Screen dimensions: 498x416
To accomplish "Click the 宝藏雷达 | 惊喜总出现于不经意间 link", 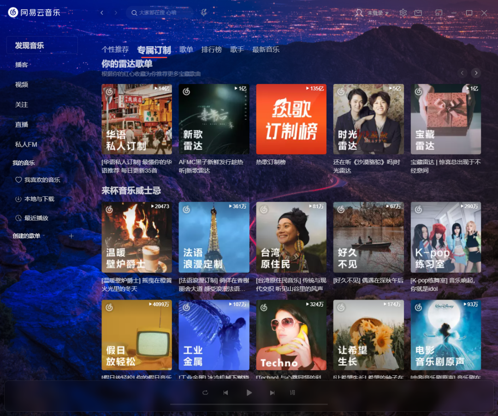I will click(445, 166).
